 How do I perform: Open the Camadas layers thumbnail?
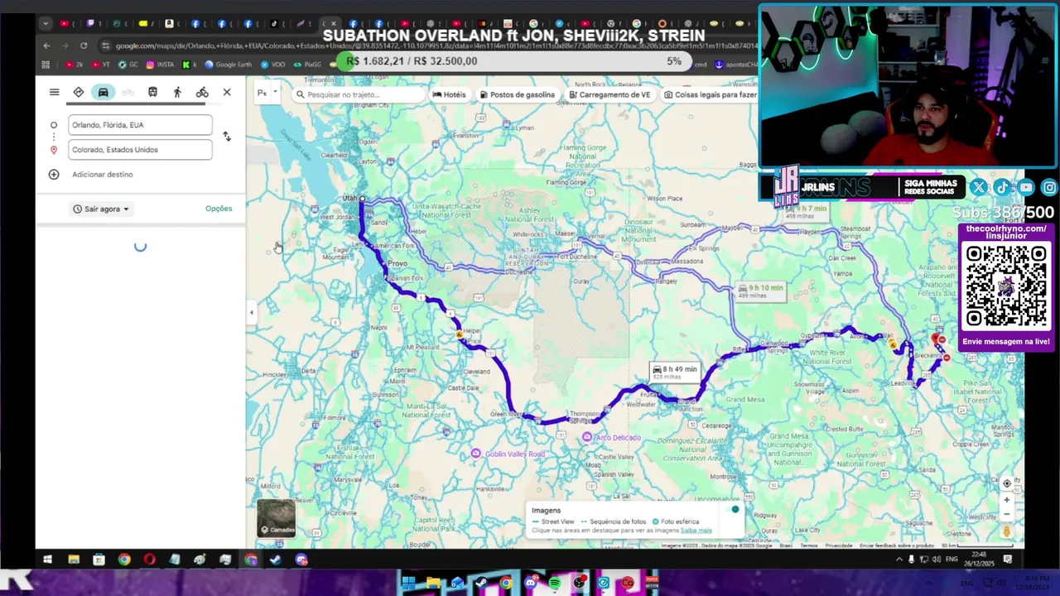(276, 518)
